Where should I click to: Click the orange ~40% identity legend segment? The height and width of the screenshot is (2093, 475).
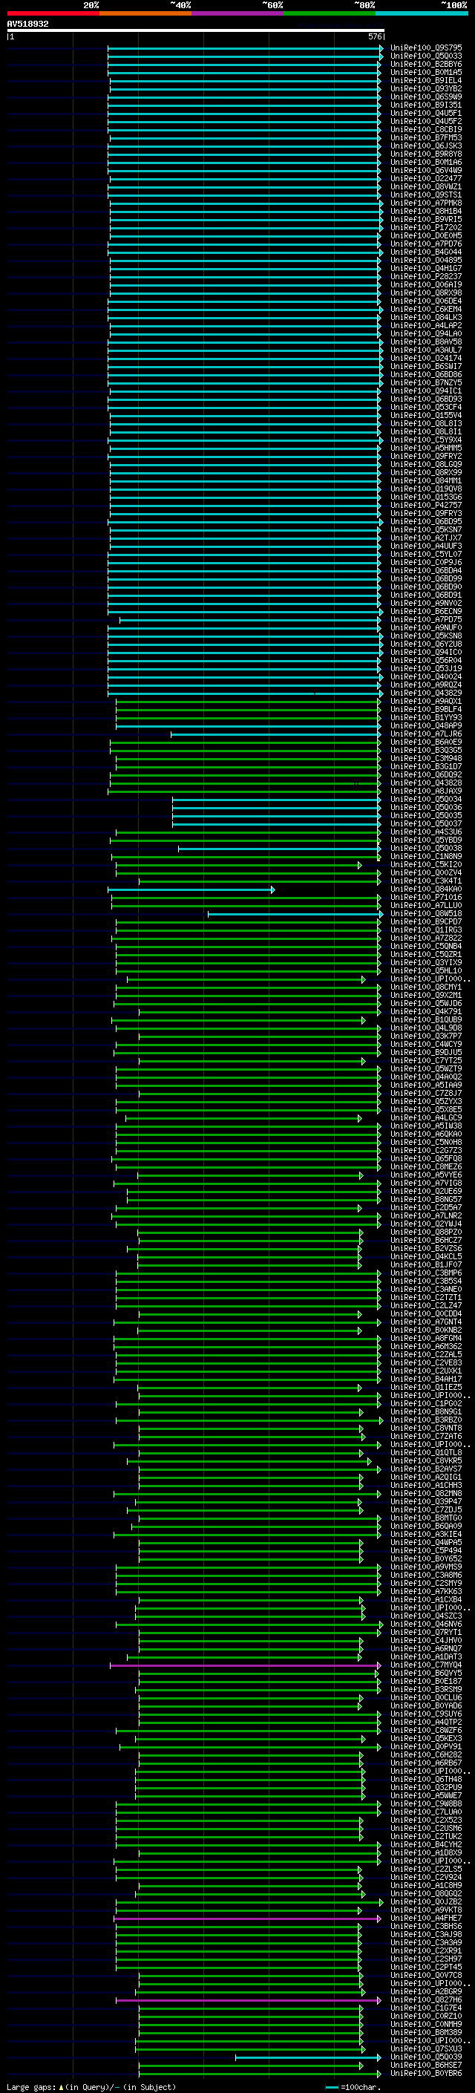pos(145,13)
